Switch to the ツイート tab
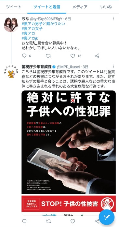Image resolution: width=119 pixels, height=227 pixels. (14, 7)
